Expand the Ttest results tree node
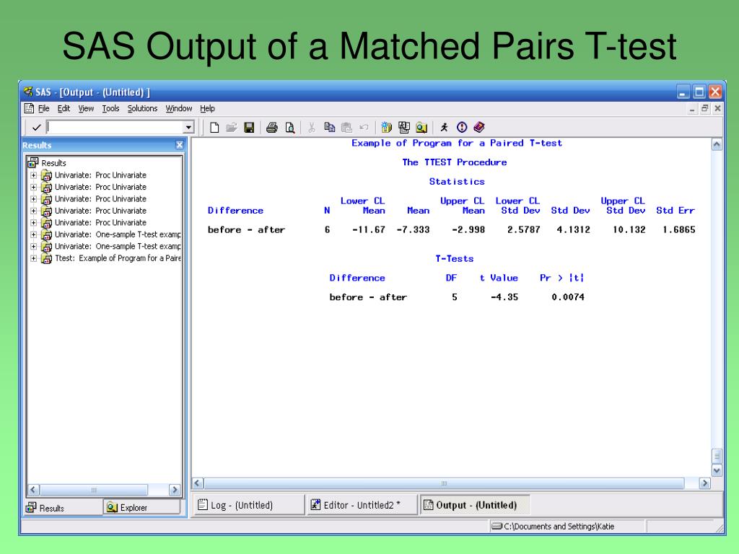The width and height of the screenshot is (739, 554). tap(33, 258)
